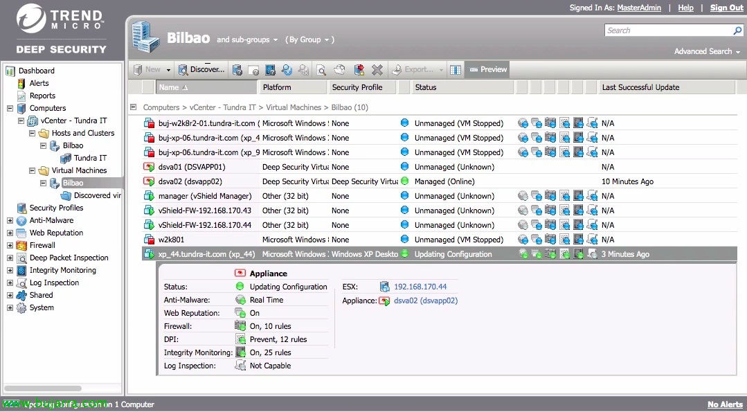Screen dimensions: 747x412
Task: Open the ESX 192.168.170.44 link
Action: click(x=420, y=287)
